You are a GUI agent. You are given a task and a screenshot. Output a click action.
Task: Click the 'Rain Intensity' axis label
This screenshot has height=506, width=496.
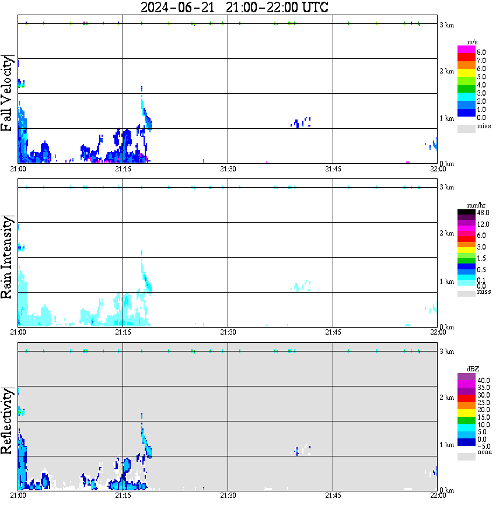pyautogui.click(x=7, y=257)
